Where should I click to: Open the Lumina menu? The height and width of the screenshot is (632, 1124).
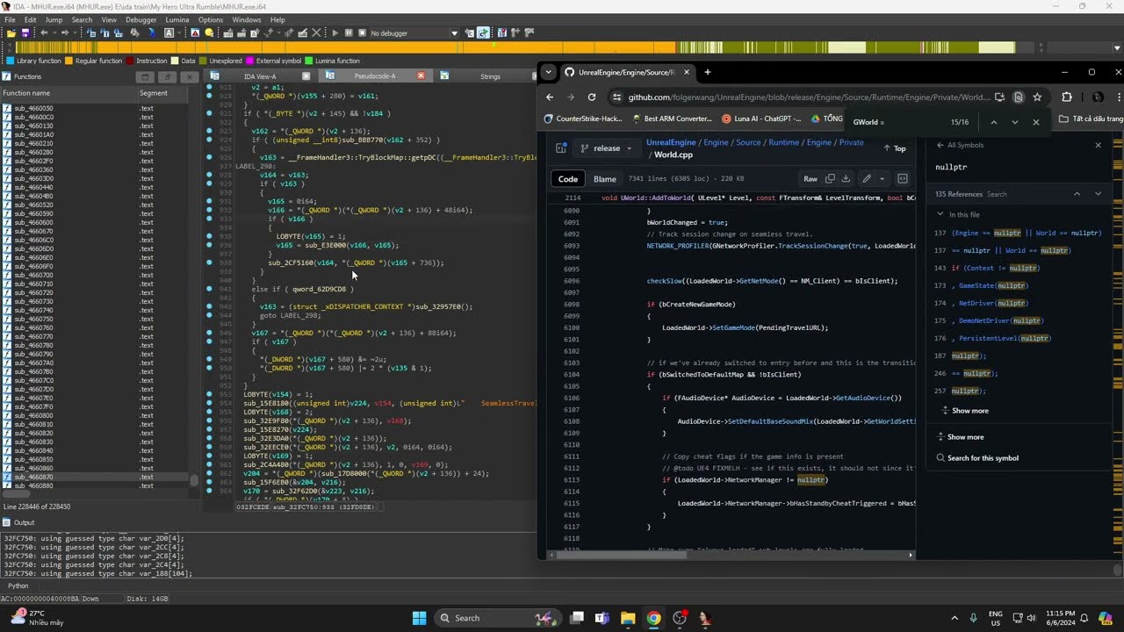click(x=177, y=19)
